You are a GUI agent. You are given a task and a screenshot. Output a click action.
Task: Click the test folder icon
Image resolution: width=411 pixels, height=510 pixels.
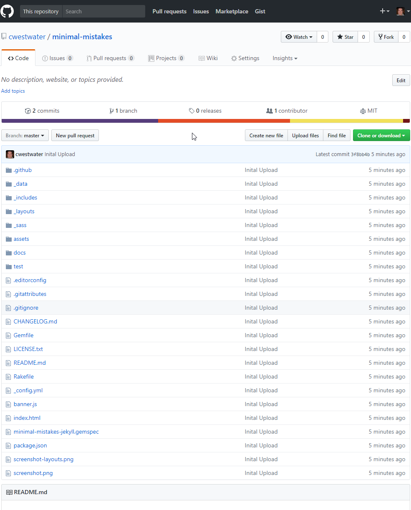click(9, 267)
